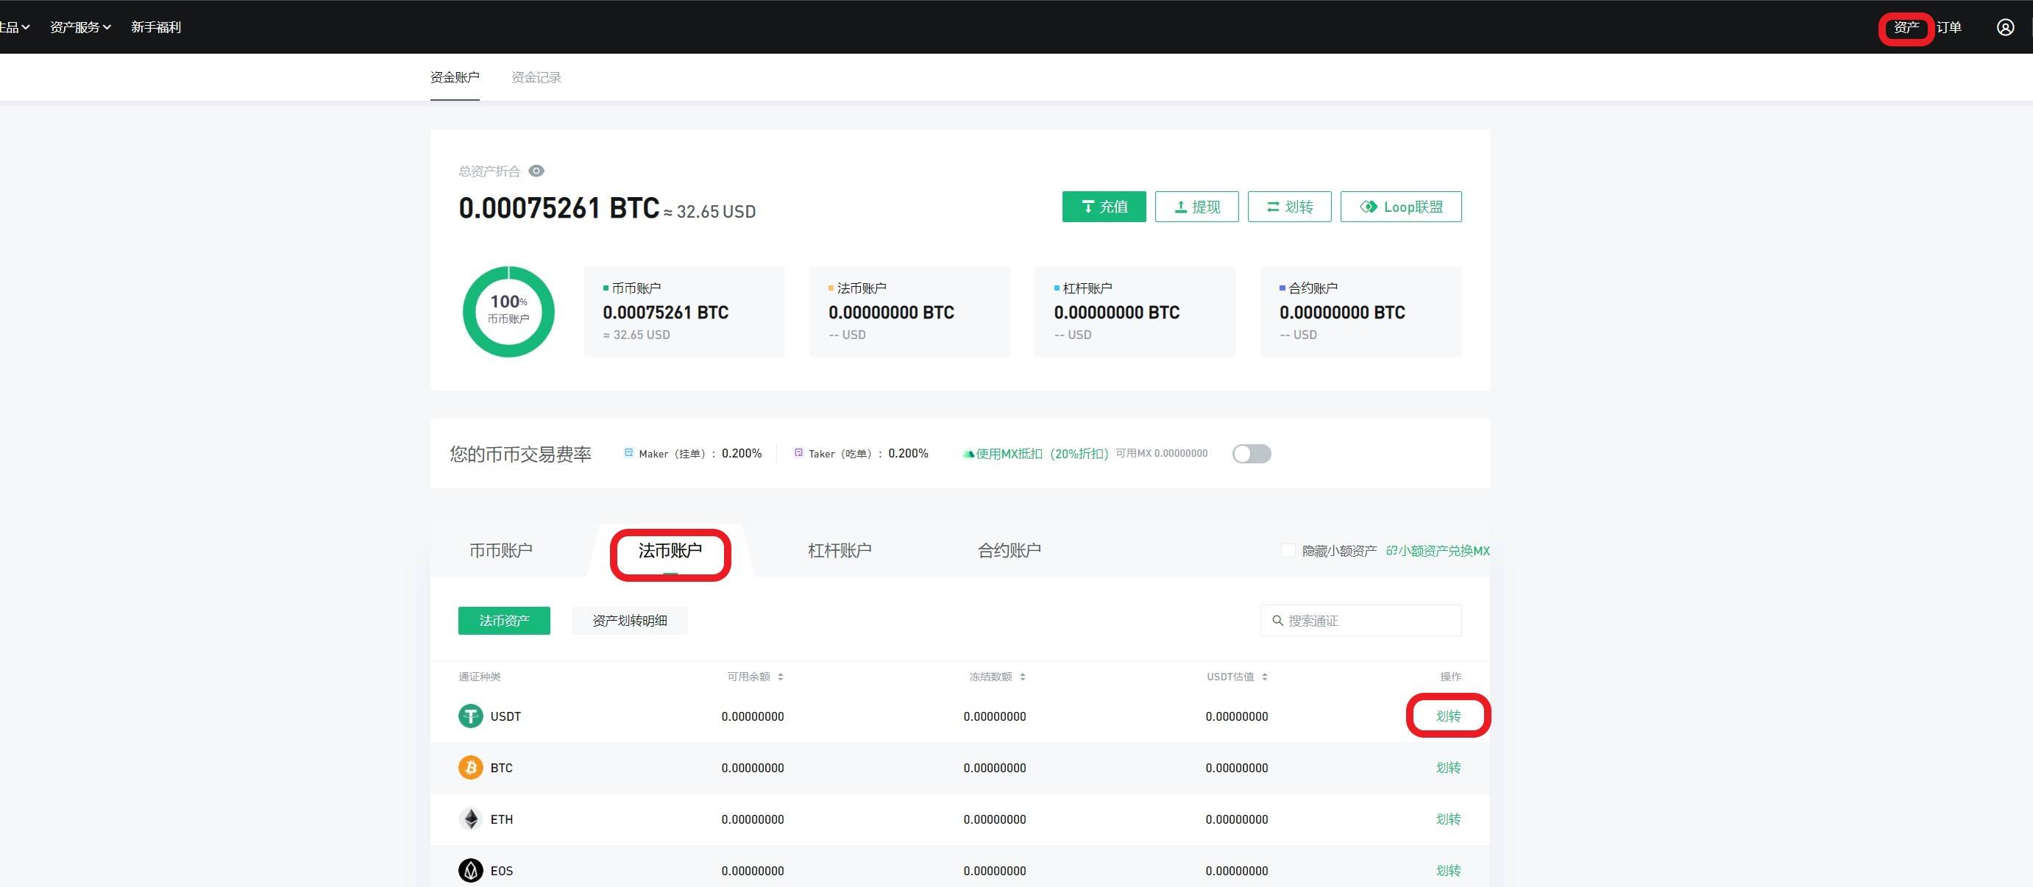Screen dimensions: 2033x887
Task: Click the 币币账户 balance card
Action: pyautogui.click(x=684, y=311)
